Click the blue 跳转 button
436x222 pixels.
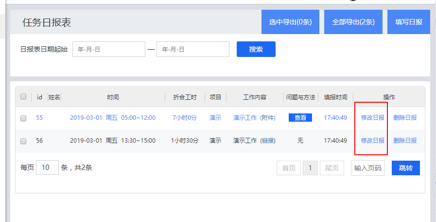[406, 168]
